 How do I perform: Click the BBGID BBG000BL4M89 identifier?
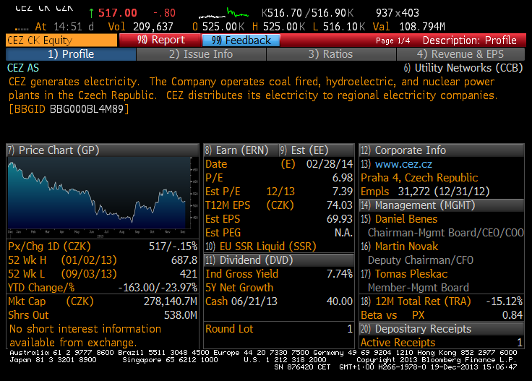[69, 109]
